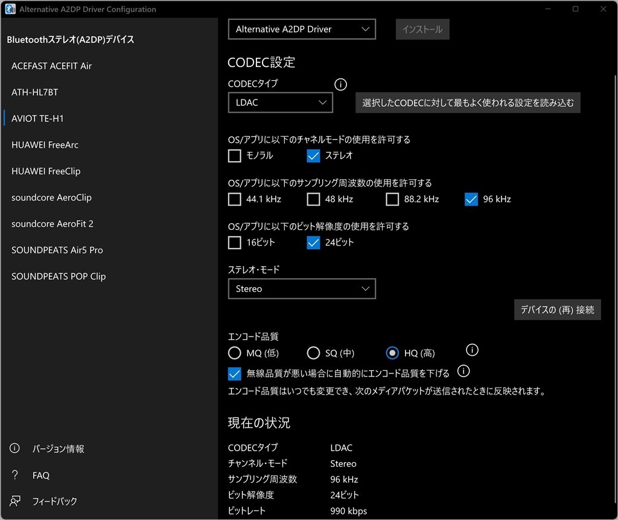Click the info icon beside CODECタイプ
Image resolution: width=618 pixels, height=520 pixels.
(340, 84)
